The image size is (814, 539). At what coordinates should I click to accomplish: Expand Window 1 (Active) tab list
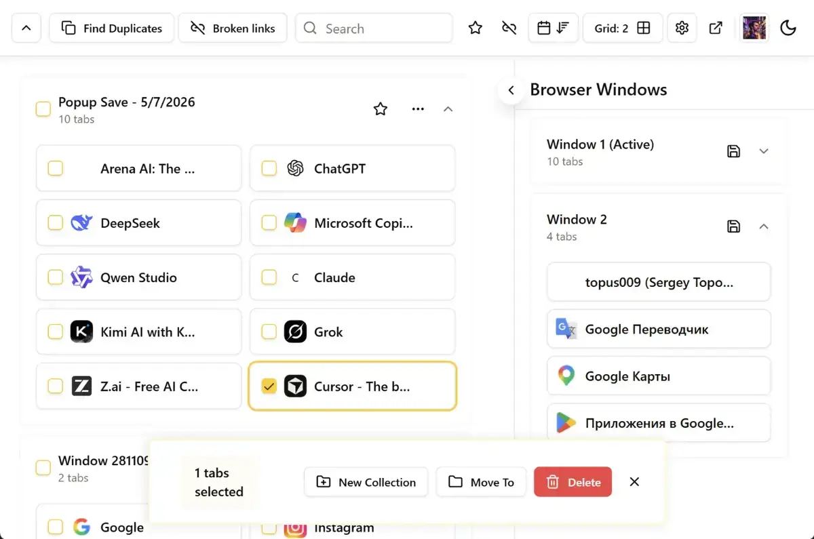(x=764, y=151)
